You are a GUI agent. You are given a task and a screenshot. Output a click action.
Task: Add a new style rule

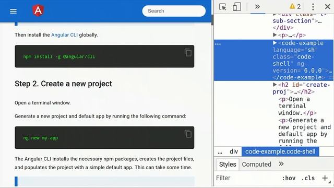325,178
